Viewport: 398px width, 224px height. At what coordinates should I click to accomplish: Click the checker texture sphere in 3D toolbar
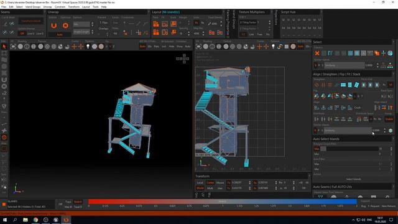coord(47,47)
